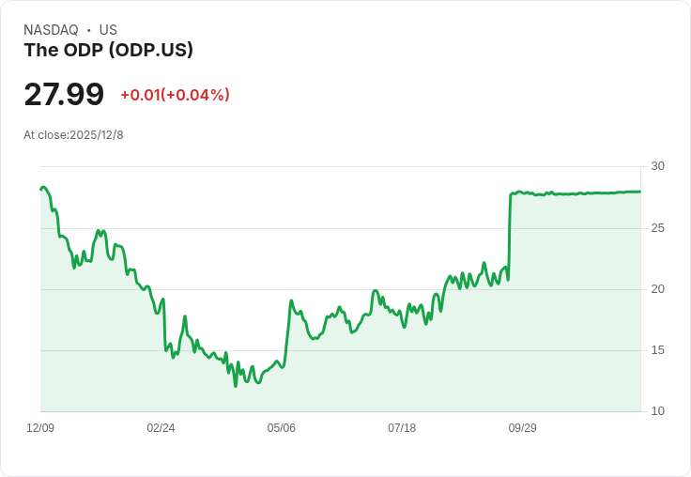691x477 pixels.
Task: Click the 20 y-axis price label
Action: pos(657,289)
